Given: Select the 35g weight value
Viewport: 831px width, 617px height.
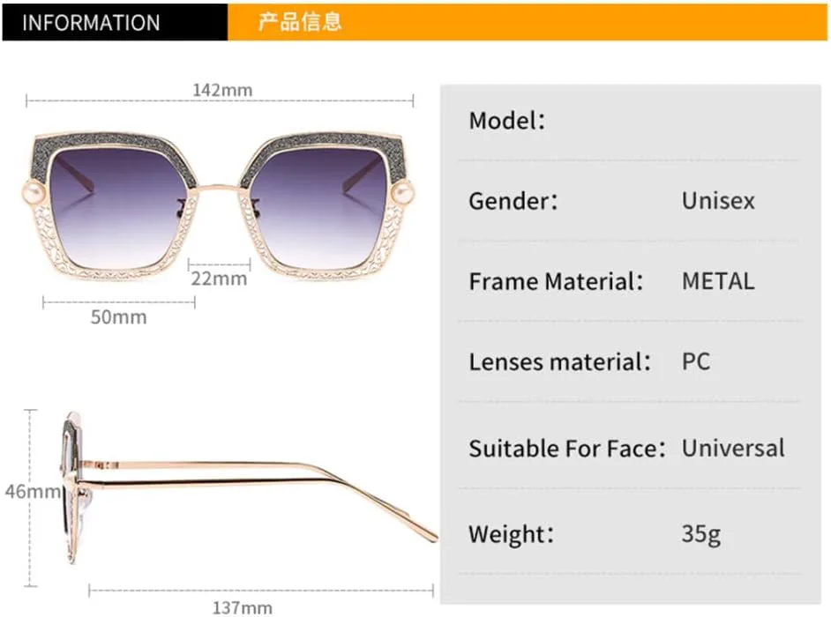Looking at the screenshot, I should [x=701, y=534].
